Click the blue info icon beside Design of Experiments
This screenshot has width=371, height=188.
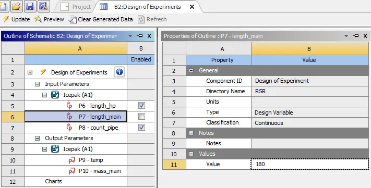[x=119, y=72]
